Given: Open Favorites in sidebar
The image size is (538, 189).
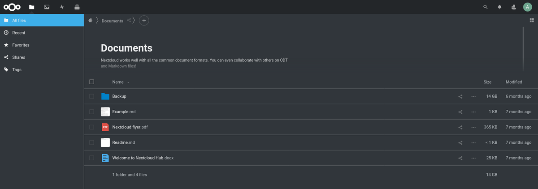Looking at the screenshot, I should point(42,45).
